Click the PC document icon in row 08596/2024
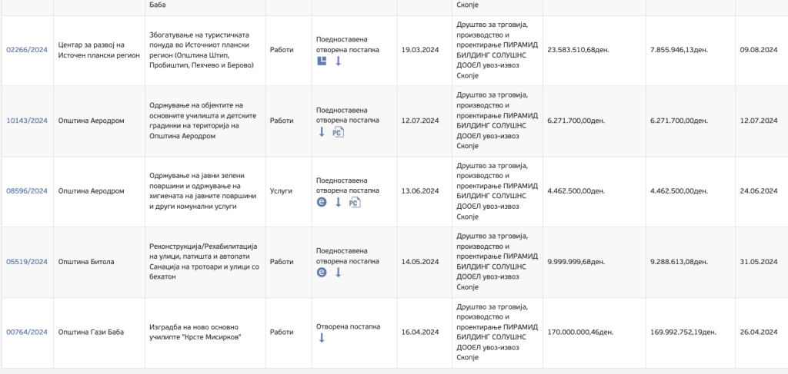The width and height of the screenshot is (788, 374). [x=354, y=202]
